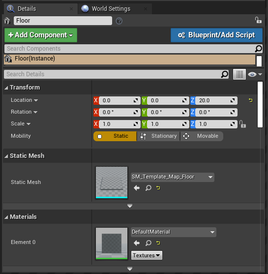Reset Static Mesh to default value
268x274 pixels.
(158, 188)
